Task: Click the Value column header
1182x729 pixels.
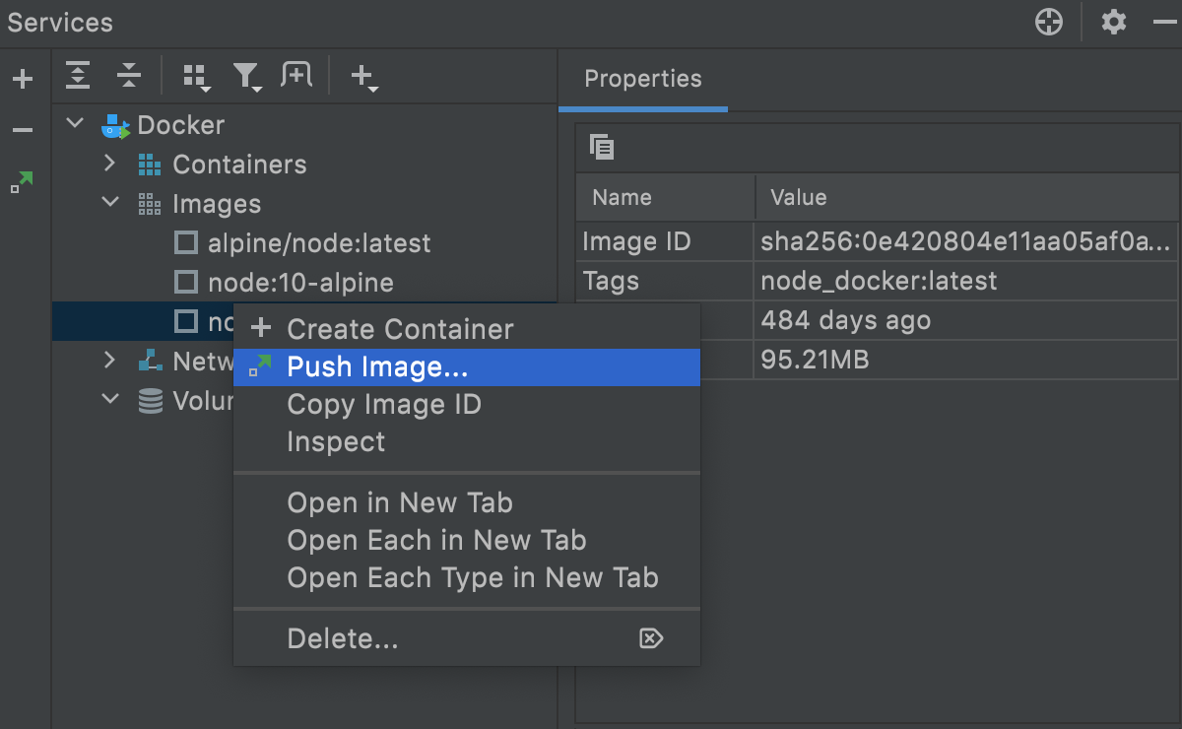Action: [x=966, y=197]
